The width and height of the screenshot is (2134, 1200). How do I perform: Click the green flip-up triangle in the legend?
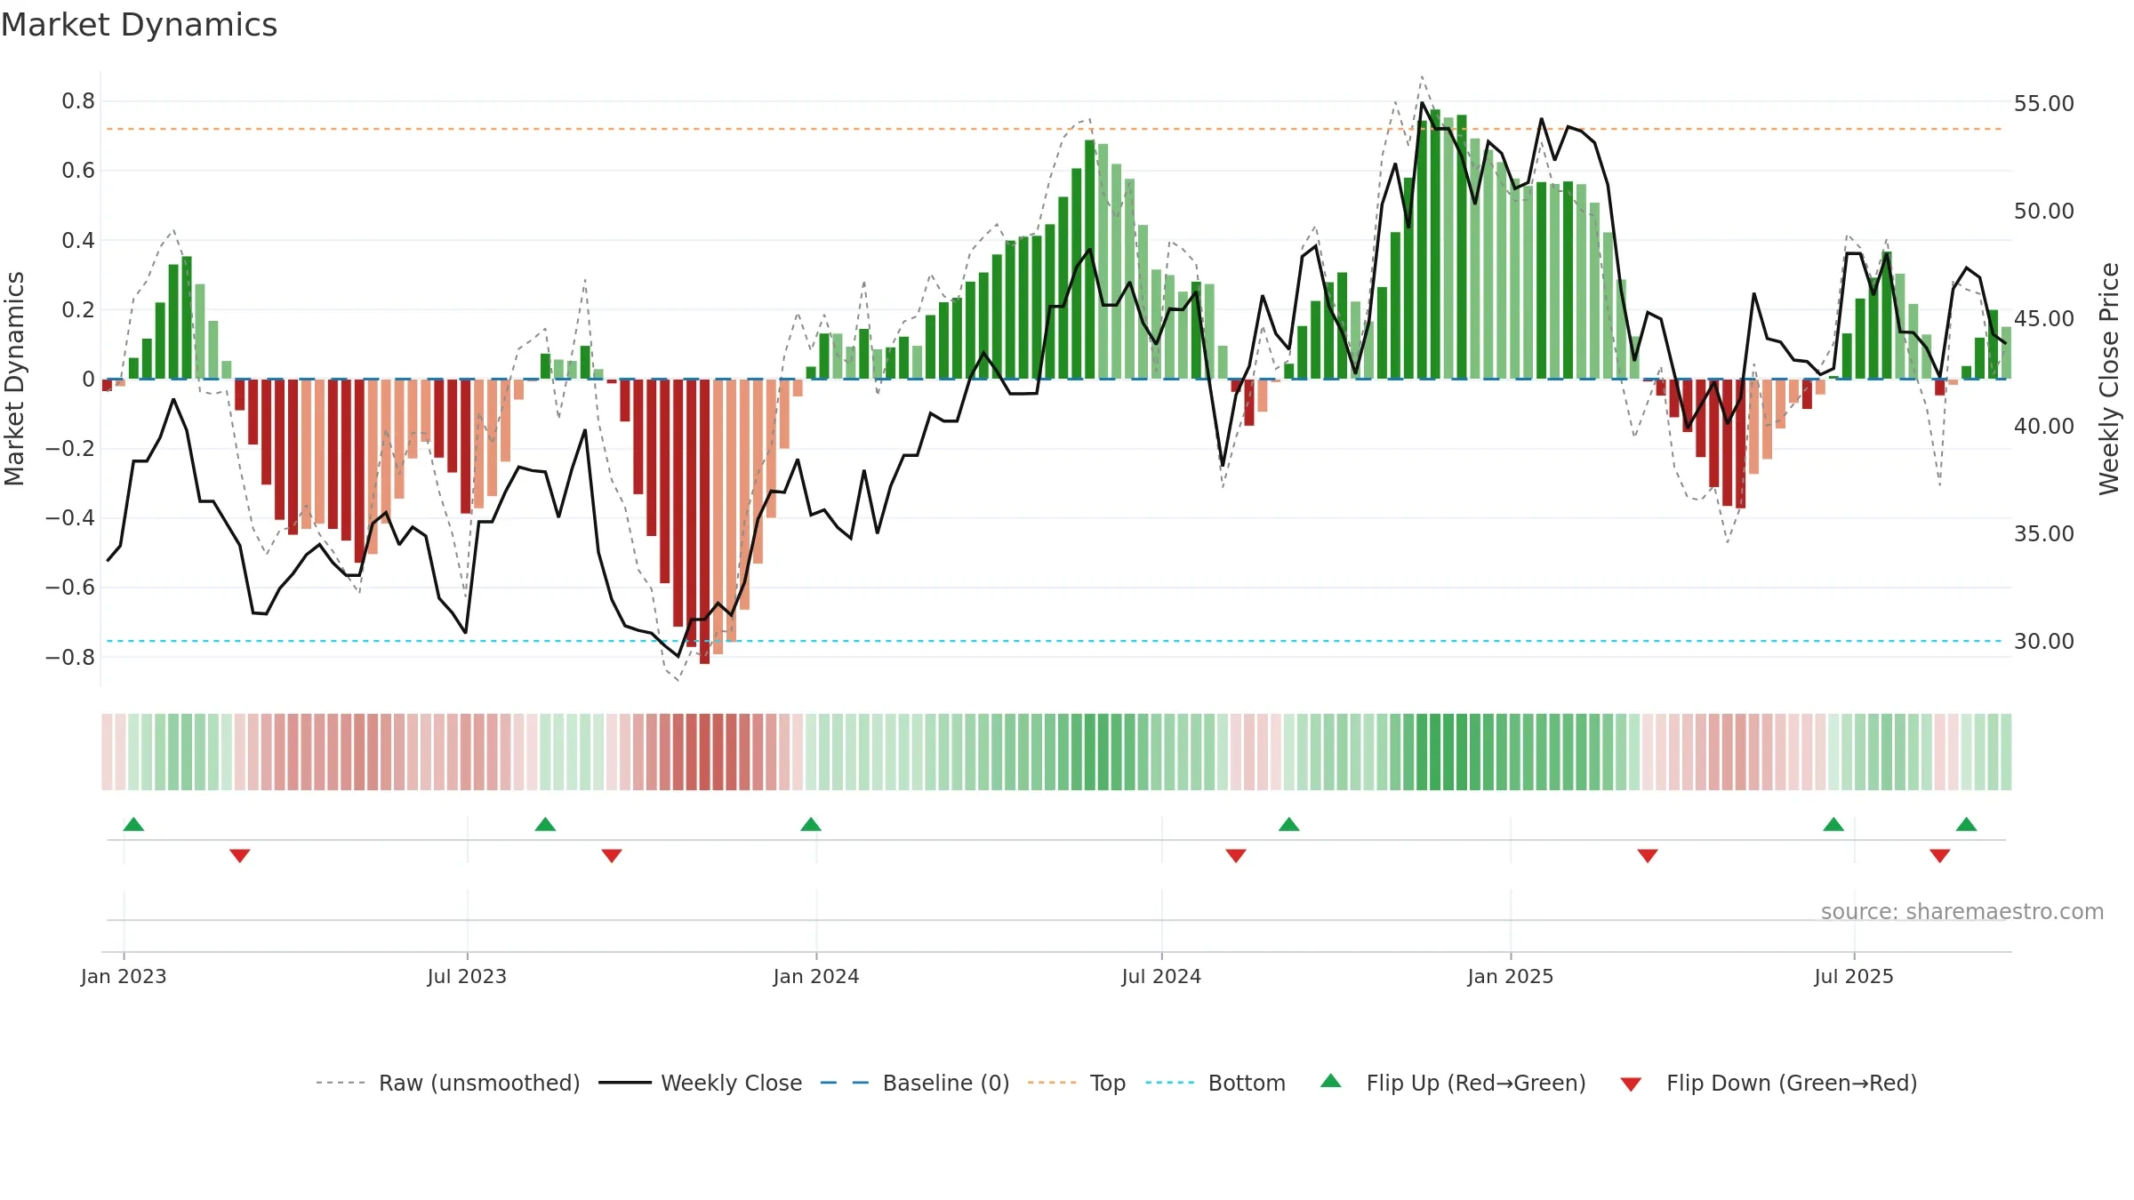click(x=1331, y=1081)
